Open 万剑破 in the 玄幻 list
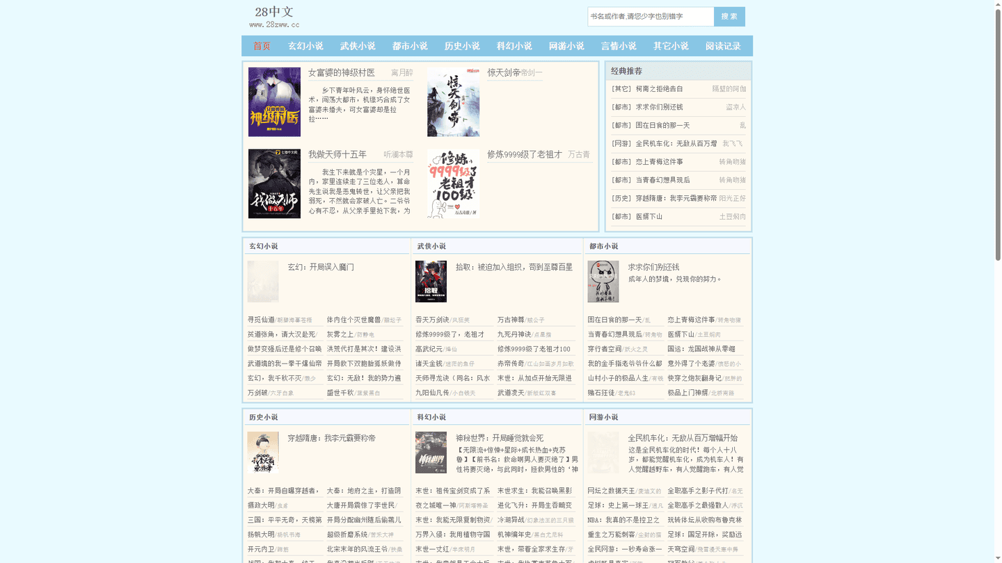The width and height of the screenshot is (1002, 563). tap(257, 393)
